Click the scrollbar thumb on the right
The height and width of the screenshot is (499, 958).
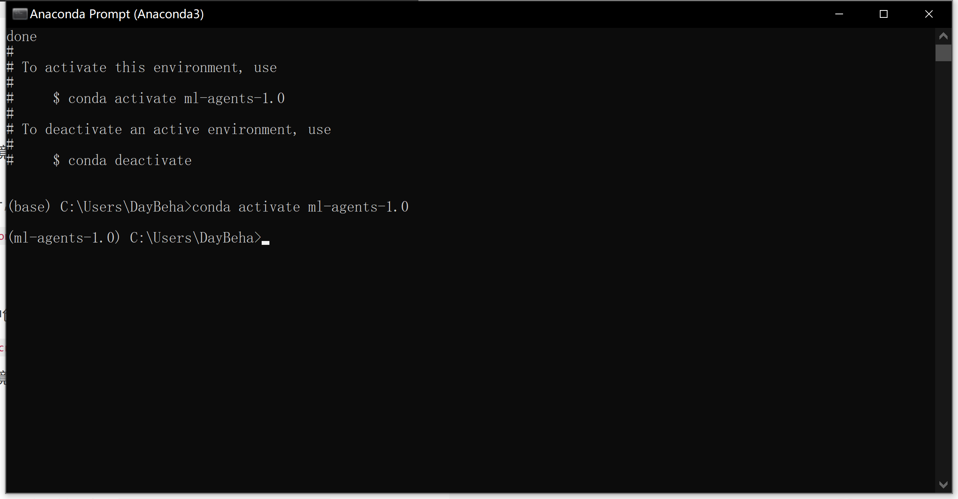944,53
